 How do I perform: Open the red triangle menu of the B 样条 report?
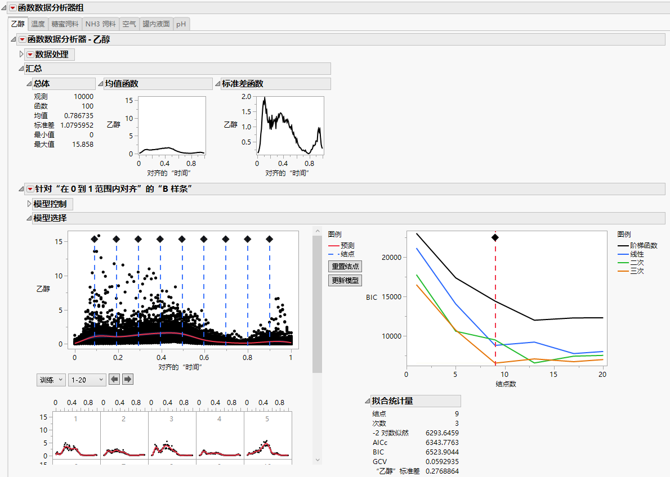[x=30, y=188]
